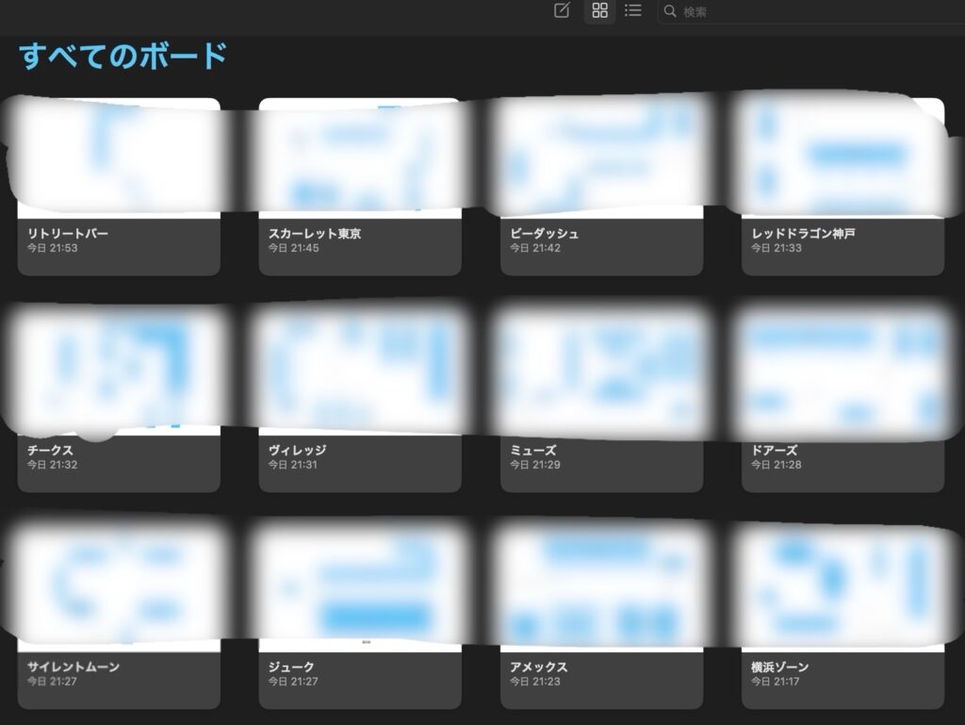This screenshot has width=965, height=725.
Task: Open the アメックス board thumbnail
Action: (x=601, y=585)
